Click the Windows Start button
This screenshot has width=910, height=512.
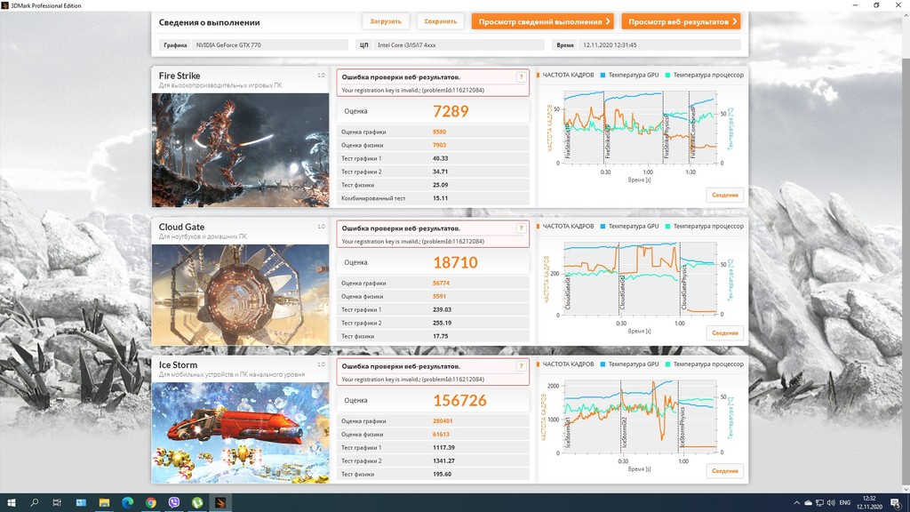11,503
